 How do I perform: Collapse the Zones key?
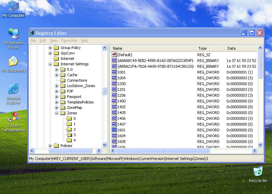tap(56, 113)
